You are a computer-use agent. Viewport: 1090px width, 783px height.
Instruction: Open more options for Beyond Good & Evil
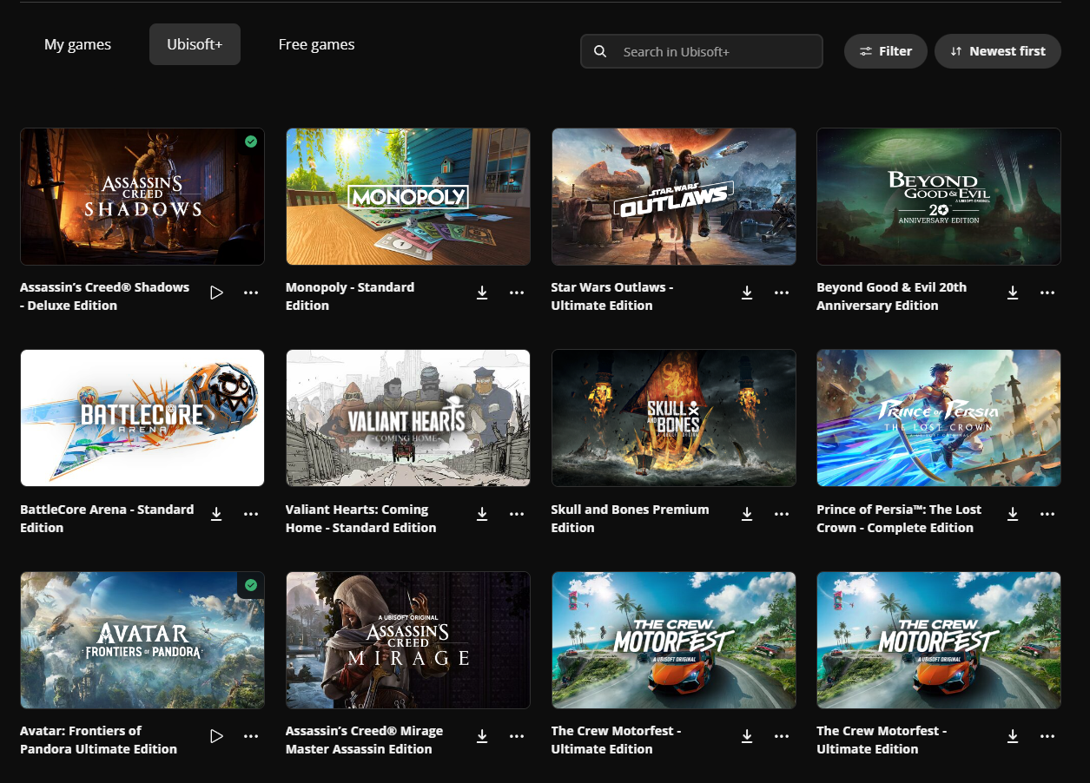(x=1047, y=293)
